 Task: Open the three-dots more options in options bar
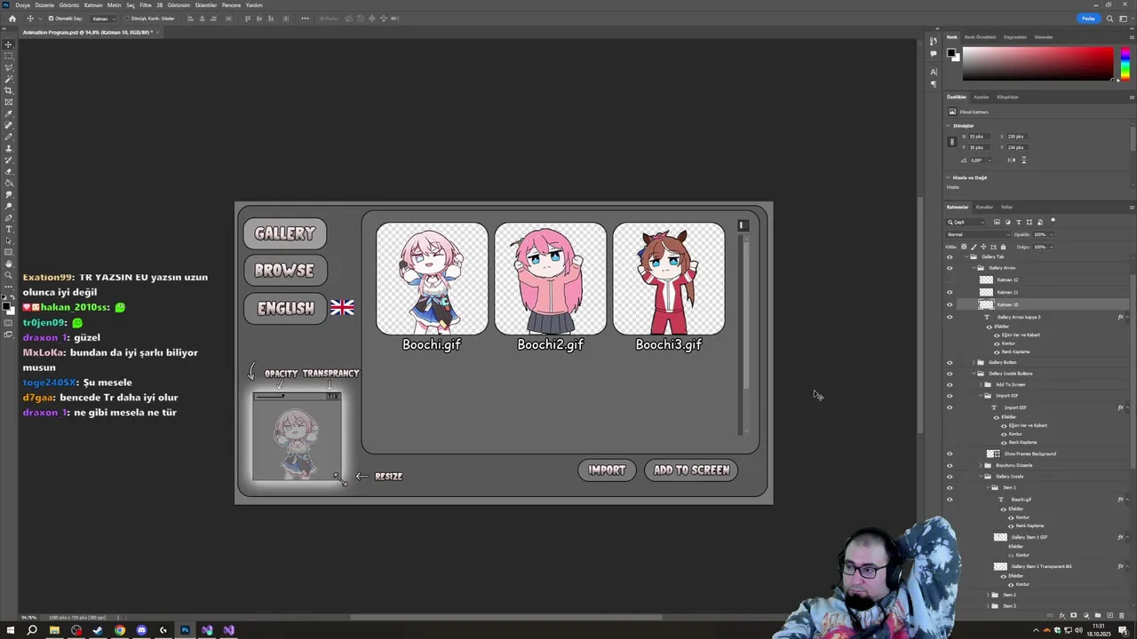tap(305, 19)
